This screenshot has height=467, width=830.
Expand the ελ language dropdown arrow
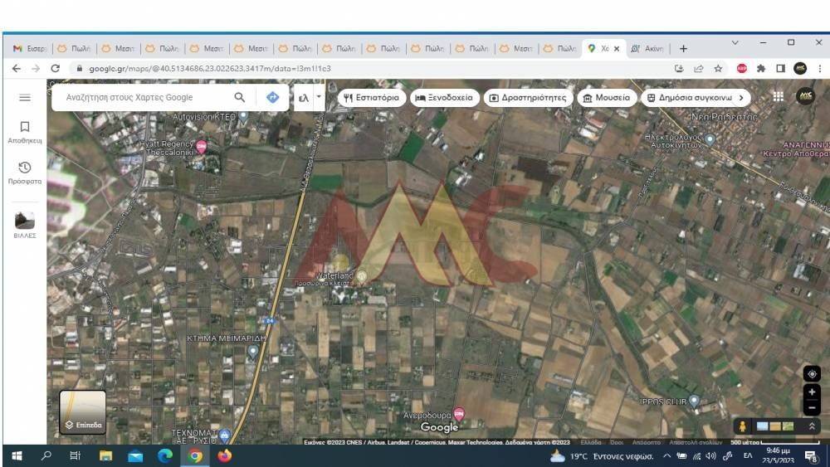319,97
